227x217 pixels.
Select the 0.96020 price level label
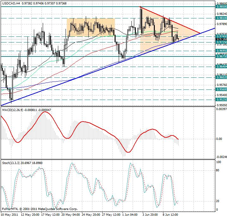click(220, 77)
